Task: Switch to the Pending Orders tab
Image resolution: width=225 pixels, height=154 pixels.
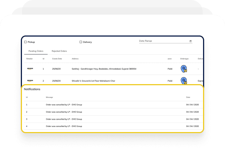Action: (x=36, y=51)
